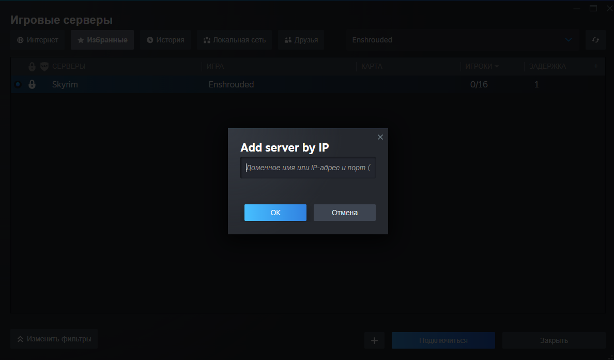
Task: Close the Add server by IP dialog
Action: [380, 137]
